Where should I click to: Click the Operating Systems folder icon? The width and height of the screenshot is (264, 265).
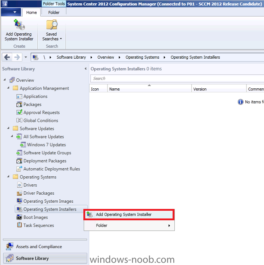(15, 177)
